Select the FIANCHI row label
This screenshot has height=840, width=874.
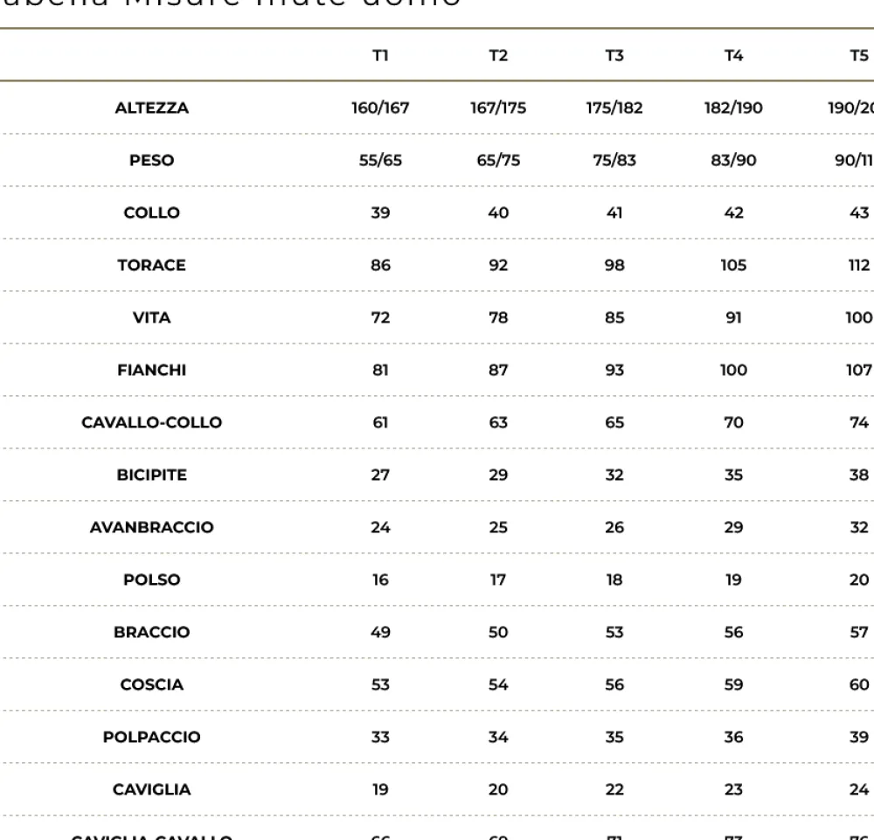tap(151, 370)
